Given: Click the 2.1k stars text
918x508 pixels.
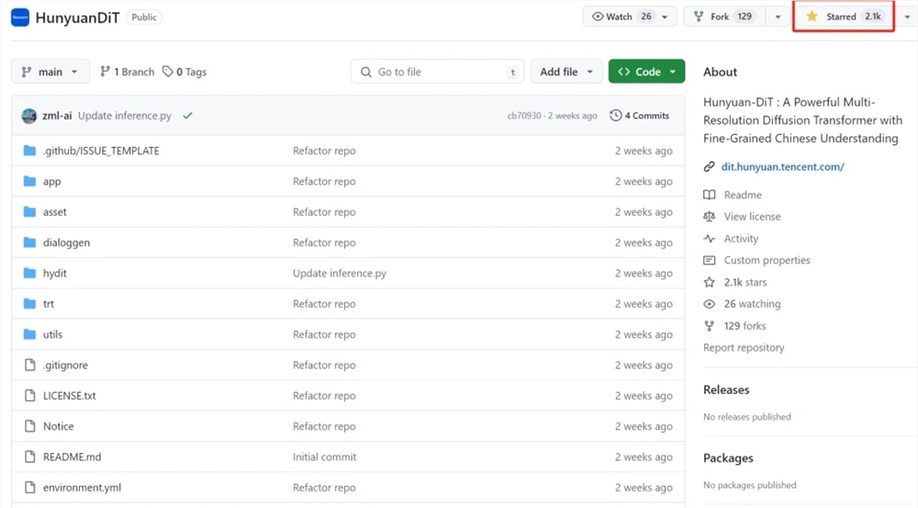Looking at the screenshot, I should point(744,282).
